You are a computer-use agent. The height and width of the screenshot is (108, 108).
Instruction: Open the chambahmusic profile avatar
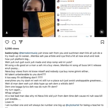pyautogui.click(x=58, y=30)
